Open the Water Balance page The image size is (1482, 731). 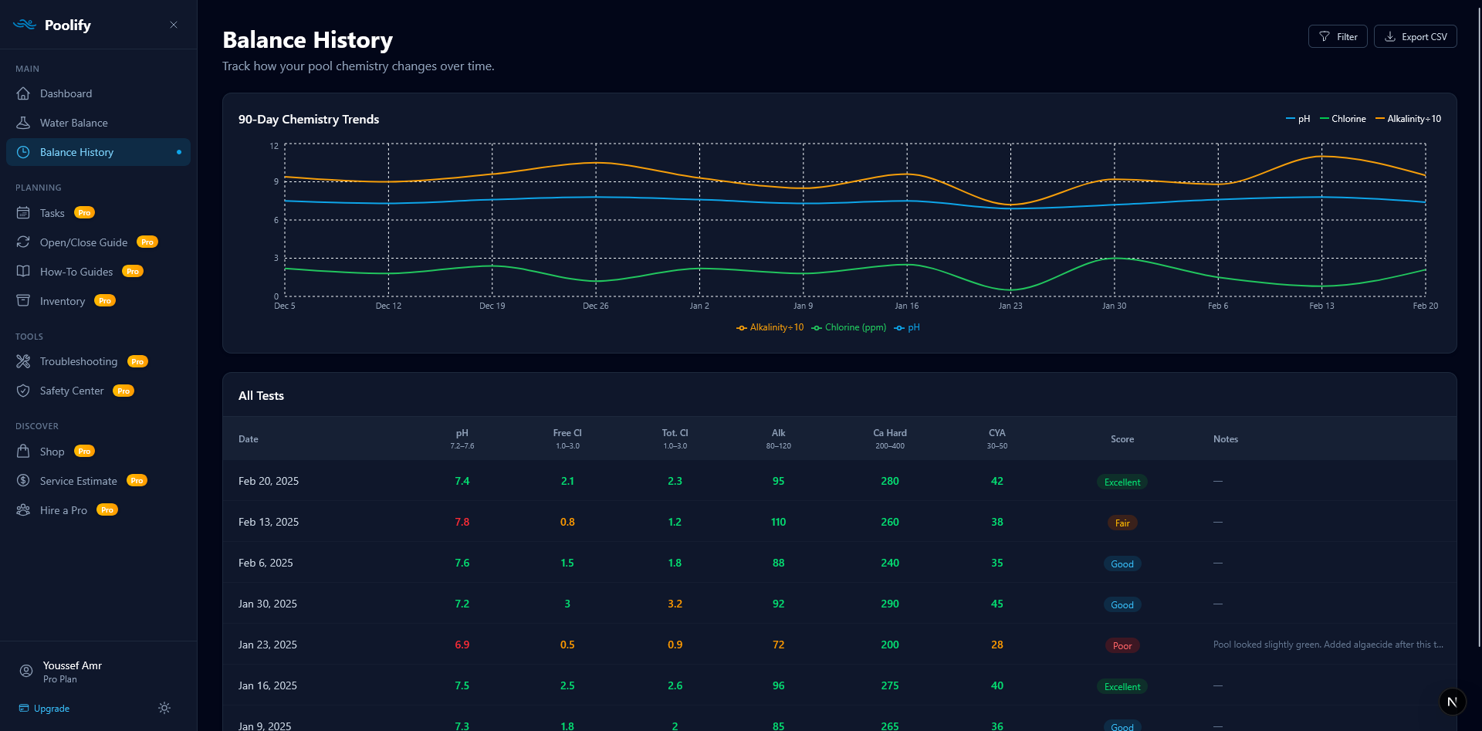pyautogui.click(x=98, y=123)
